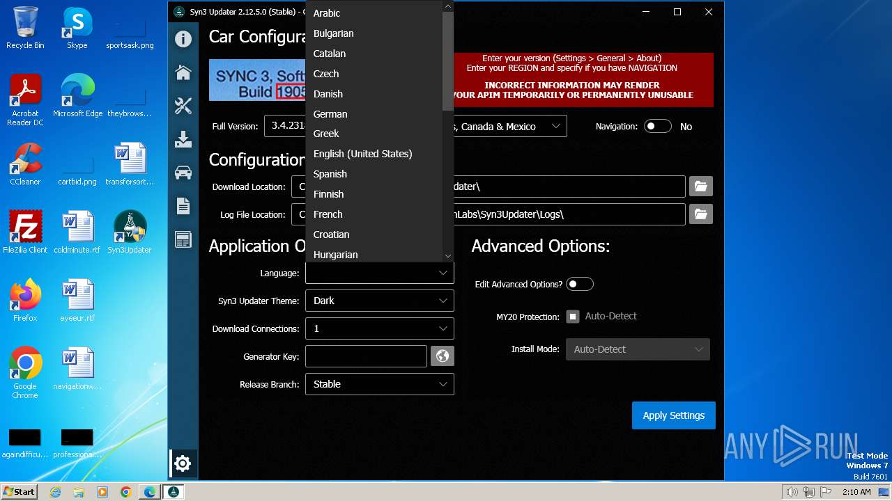Open Google Chrome desktop shortcut
This screenshot has height=501, width=892.
[25, 372]
